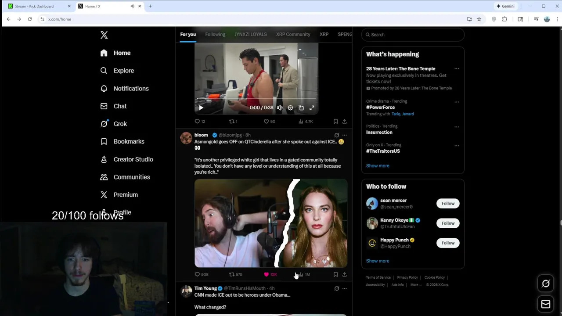Switch to the Following tab
562x316 pixels.
(x=215, y=34)
